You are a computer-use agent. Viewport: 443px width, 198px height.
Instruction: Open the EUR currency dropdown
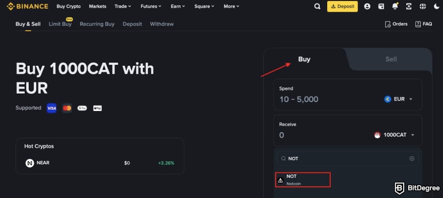(398, 99)
